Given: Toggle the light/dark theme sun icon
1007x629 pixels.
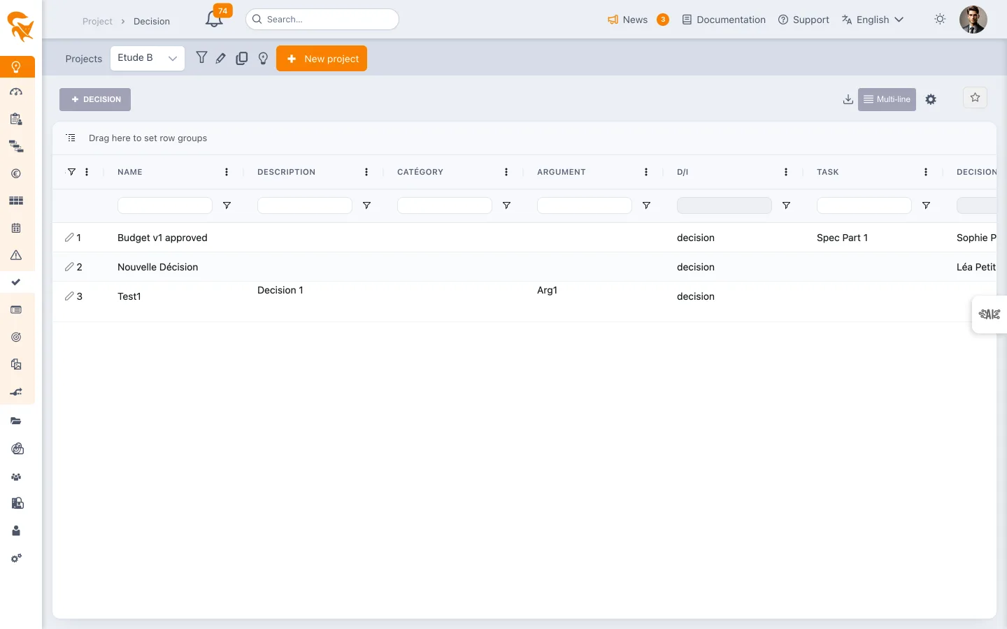Looking at the screenshot, I should [x=940, y=20].
